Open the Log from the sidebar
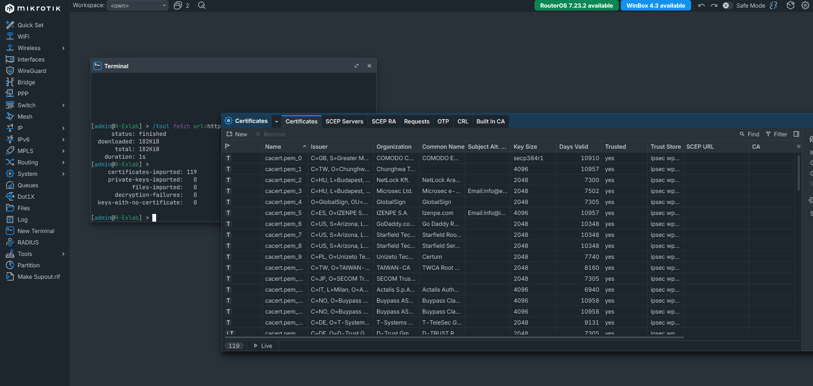813x386 pixels. click(x=22, y=219)
